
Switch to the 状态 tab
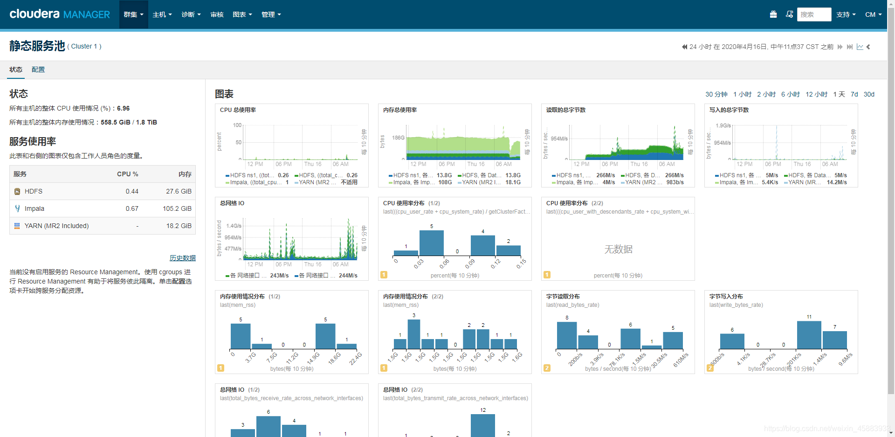click(16, 69)
